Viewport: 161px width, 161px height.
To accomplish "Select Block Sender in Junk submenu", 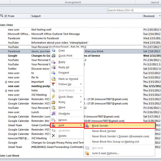I will coord(120,126).
